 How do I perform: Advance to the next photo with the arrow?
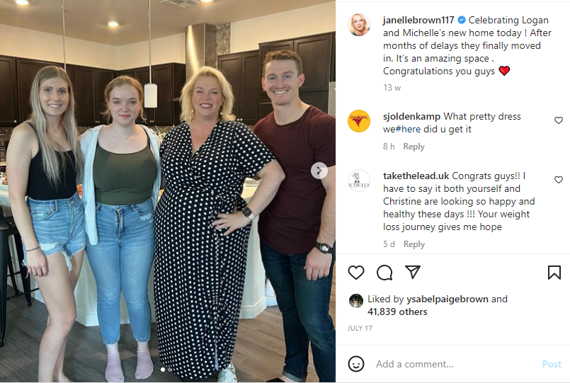pyautogui.click(x=319, y=171)
